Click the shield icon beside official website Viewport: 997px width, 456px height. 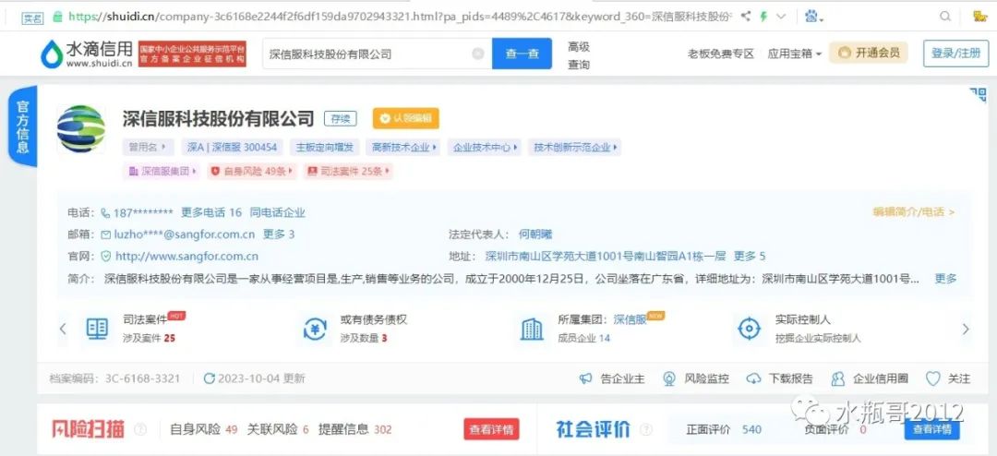pos(105,257)
